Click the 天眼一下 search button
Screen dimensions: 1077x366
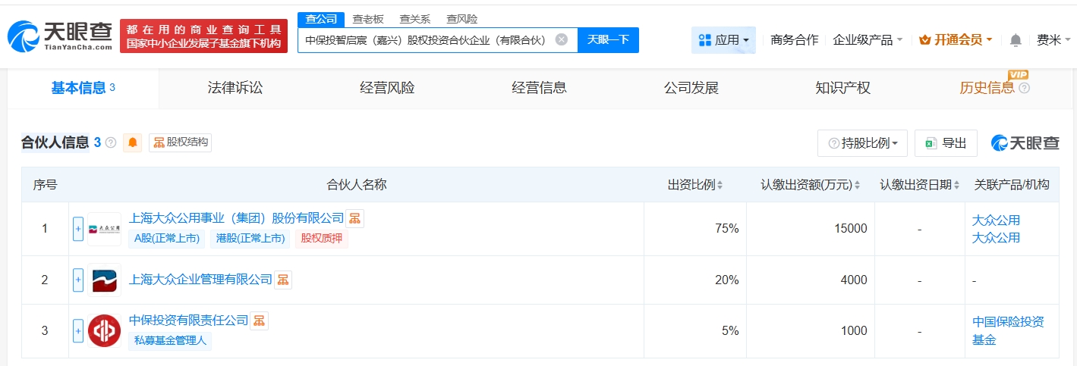point(608,40)
